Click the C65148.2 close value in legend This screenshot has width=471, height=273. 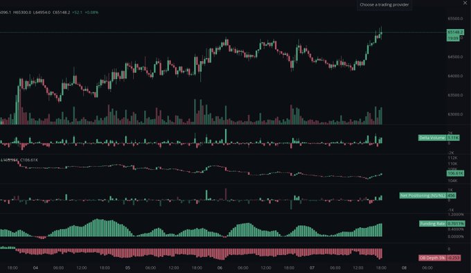[61, 12]
